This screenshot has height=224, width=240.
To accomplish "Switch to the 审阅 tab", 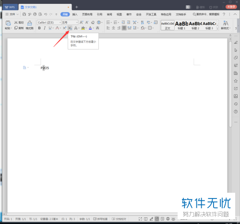I will pyautogui.click(x=109, y=14).
